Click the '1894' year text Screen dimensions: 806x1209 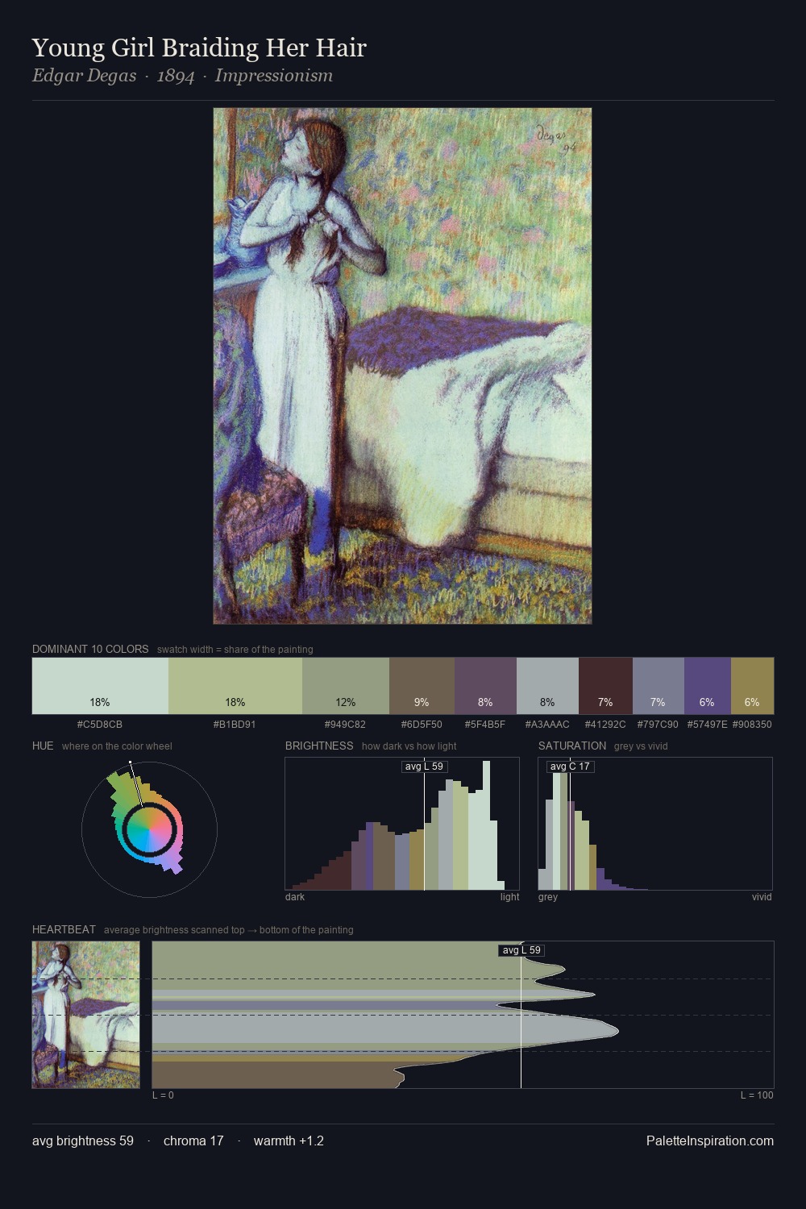point(176,76)
